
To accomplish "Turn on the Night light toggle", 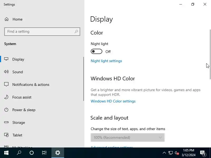I will (x=97, y=51).
